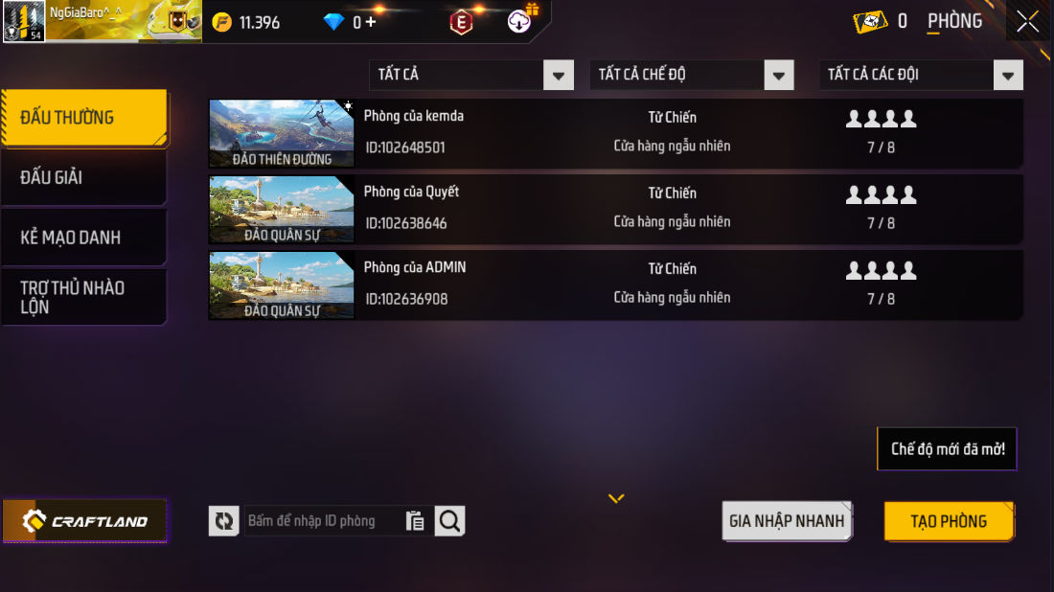The image size is (1054, 592).
Task: Click the TẠO PHÒNG button
Action: click(x=950, y=521)
